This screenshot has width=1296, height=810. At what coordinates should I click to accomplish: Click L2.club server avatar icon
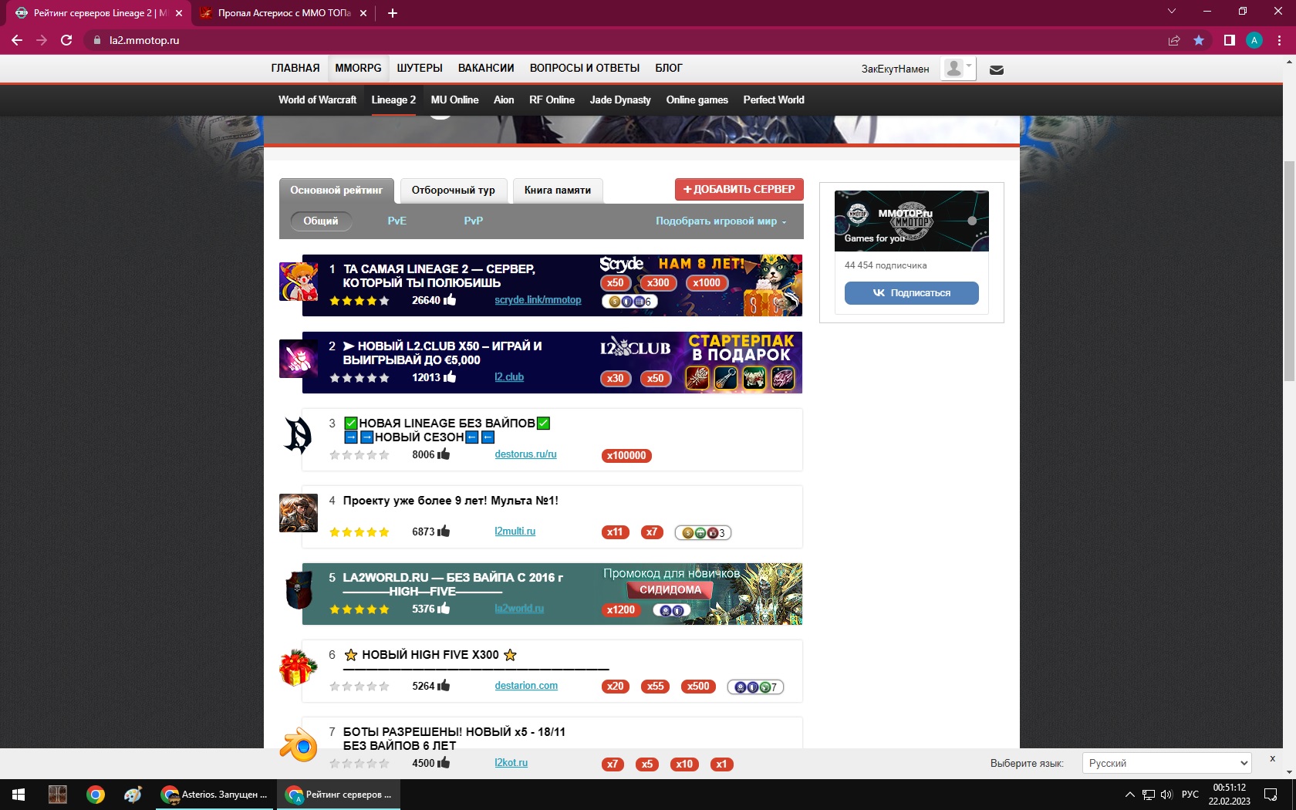pyautogui.click(x=299, y=359)
